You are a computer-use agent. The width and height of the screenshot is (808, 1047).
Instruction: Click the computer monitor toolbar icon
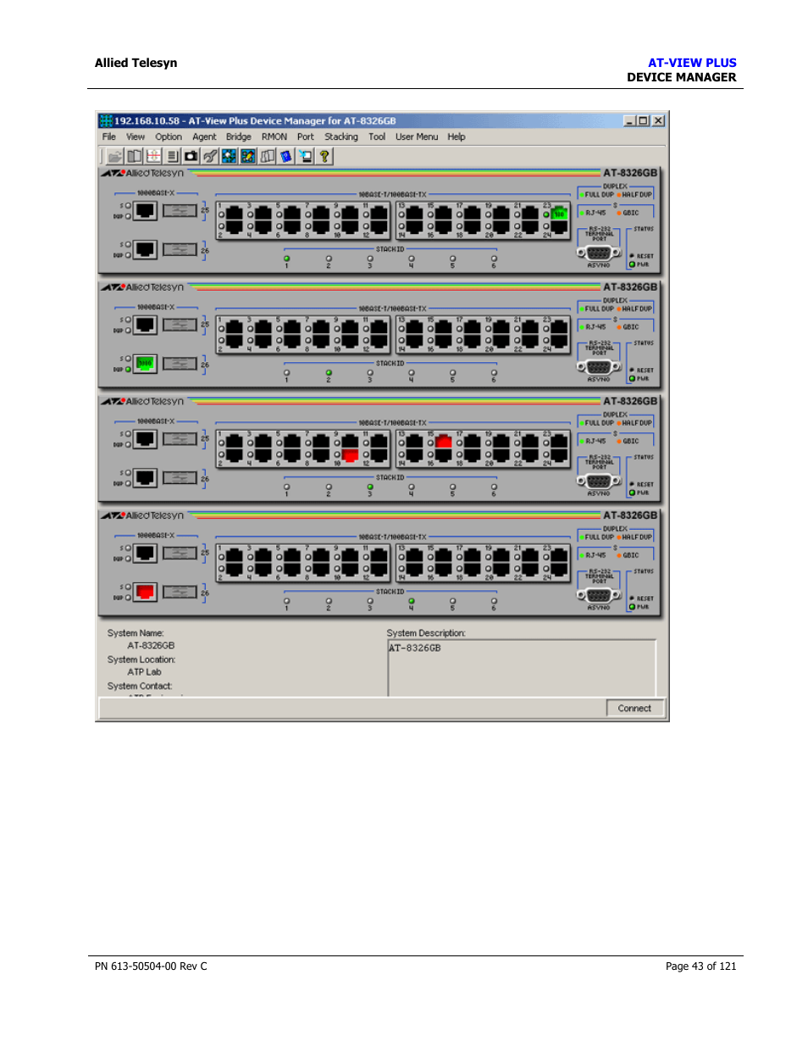click(x=306, y=156)
